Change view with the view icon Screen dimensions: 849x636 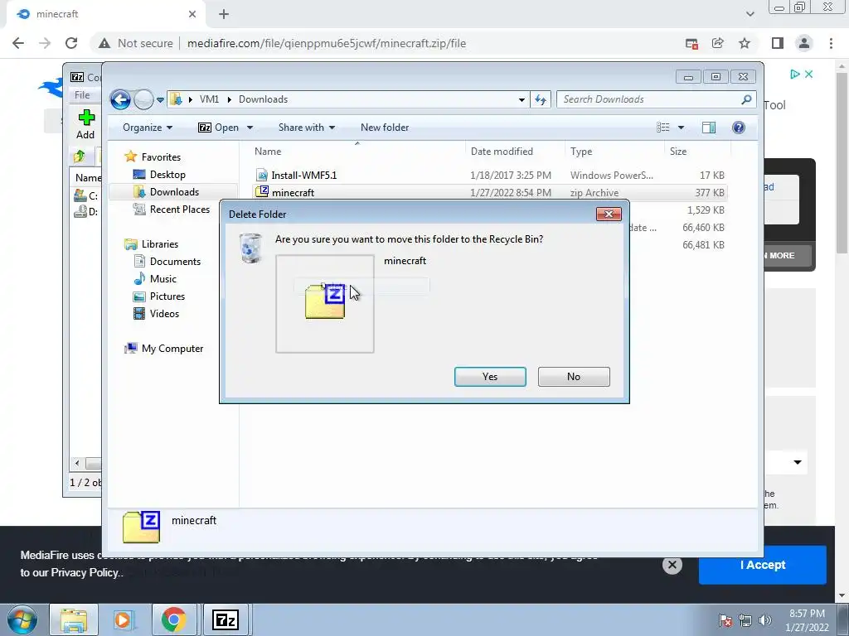click(x=663, y=128)
